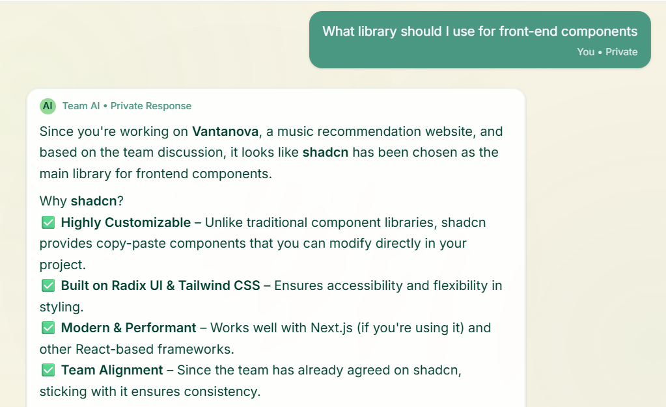Click the sticking with it ensures consistency line

tap(150, 391)
